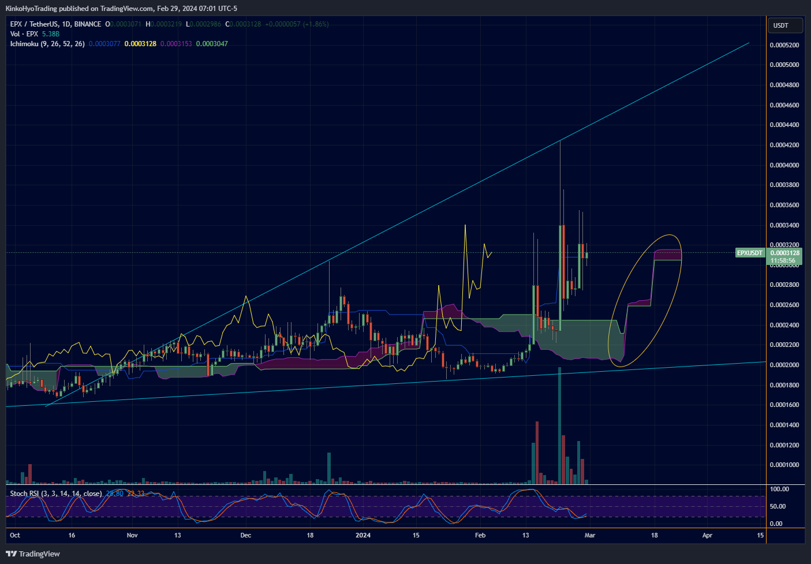Click the Nov label on the time axis
811x564 pixels.
point(132,535)
